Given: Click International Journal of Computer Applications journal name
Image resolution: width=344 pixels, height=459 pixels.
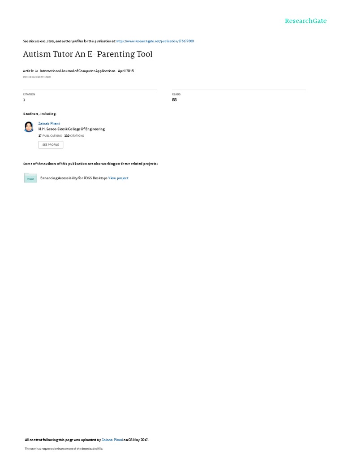Looking at the screenshot, I should pos(77,71).
